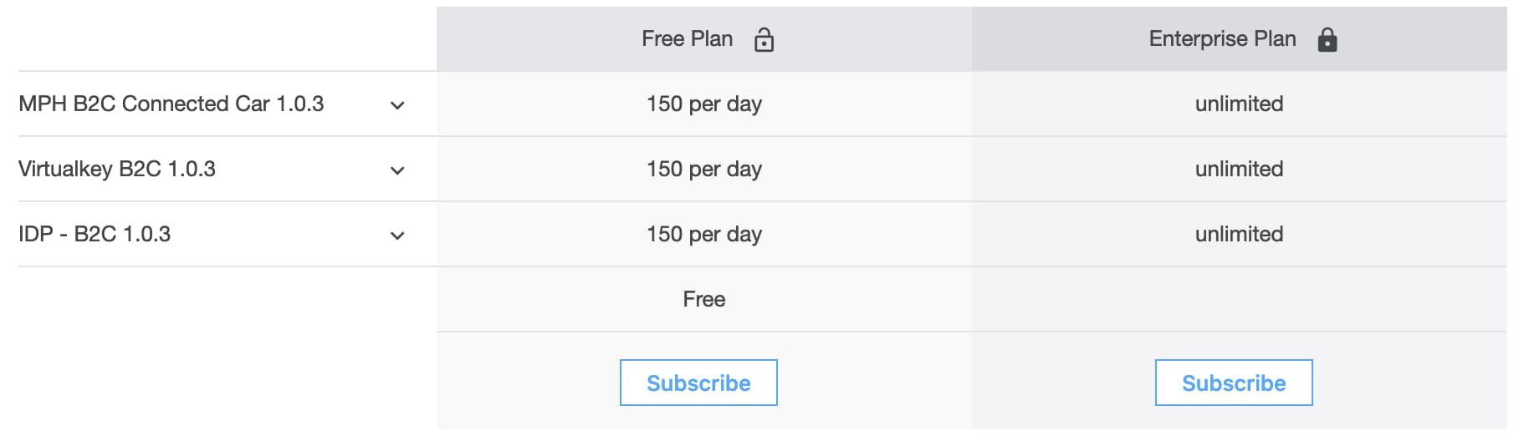The width and height of the screenshot is (1519, 436).
Task: Click the closed padlock icon beside Enterprise Plan
Action: pos(1327,39)
